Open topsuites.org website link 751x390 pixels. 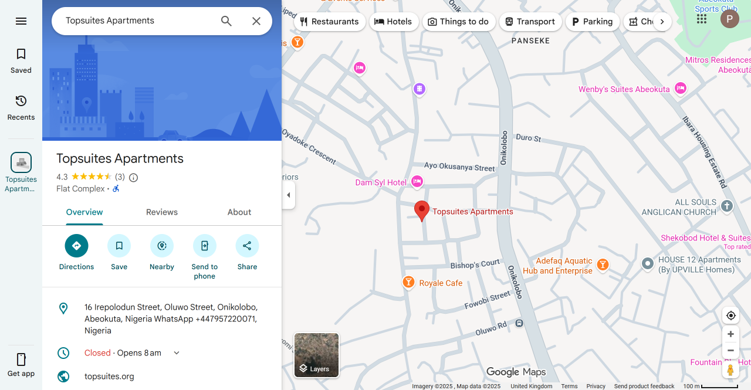pos(109,377)
